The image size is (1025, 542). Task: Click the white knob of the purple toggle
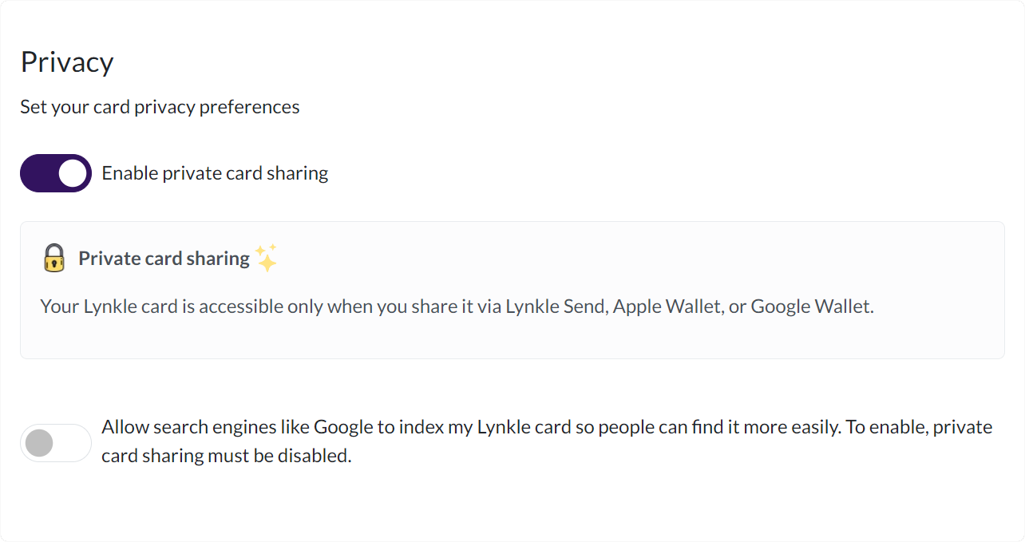pyautogui.click(x=73, y=173)
